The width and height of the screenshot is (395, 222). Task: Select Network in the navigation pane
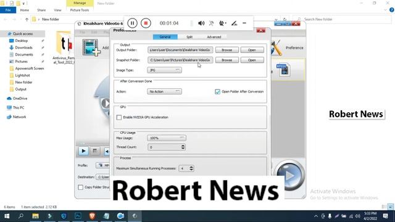19,117
